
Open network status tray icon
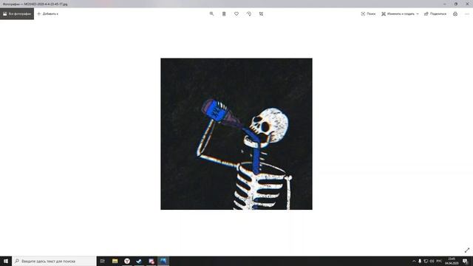tap(426, 261)
